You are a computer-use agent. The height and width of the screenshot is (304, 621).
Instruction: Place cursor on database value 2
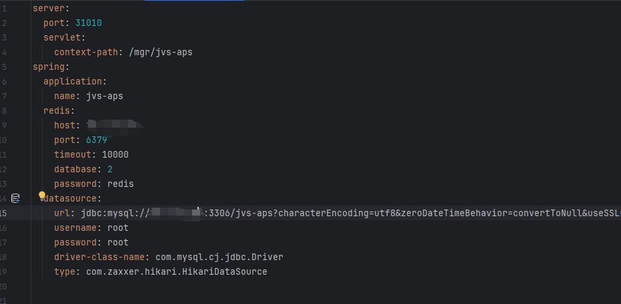coord(110,169)
